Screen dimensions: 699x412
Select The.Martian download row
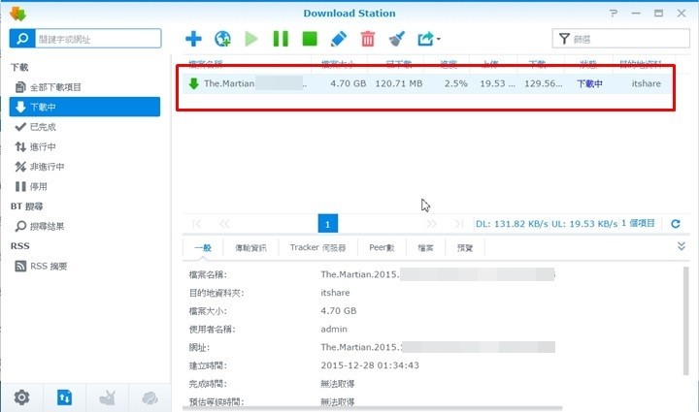coord(427,83)
